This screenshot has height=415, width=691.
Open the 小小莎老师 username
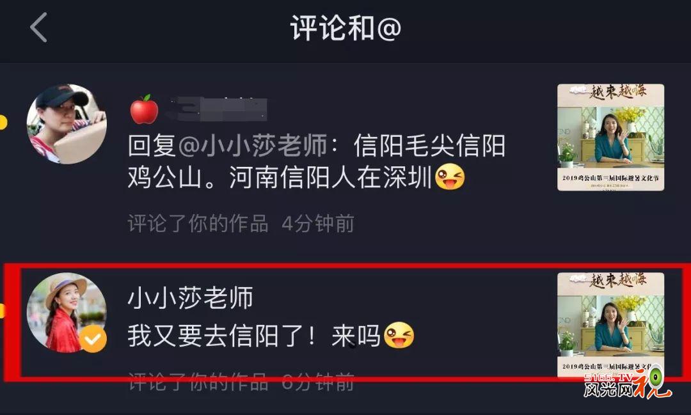[191, 298]
